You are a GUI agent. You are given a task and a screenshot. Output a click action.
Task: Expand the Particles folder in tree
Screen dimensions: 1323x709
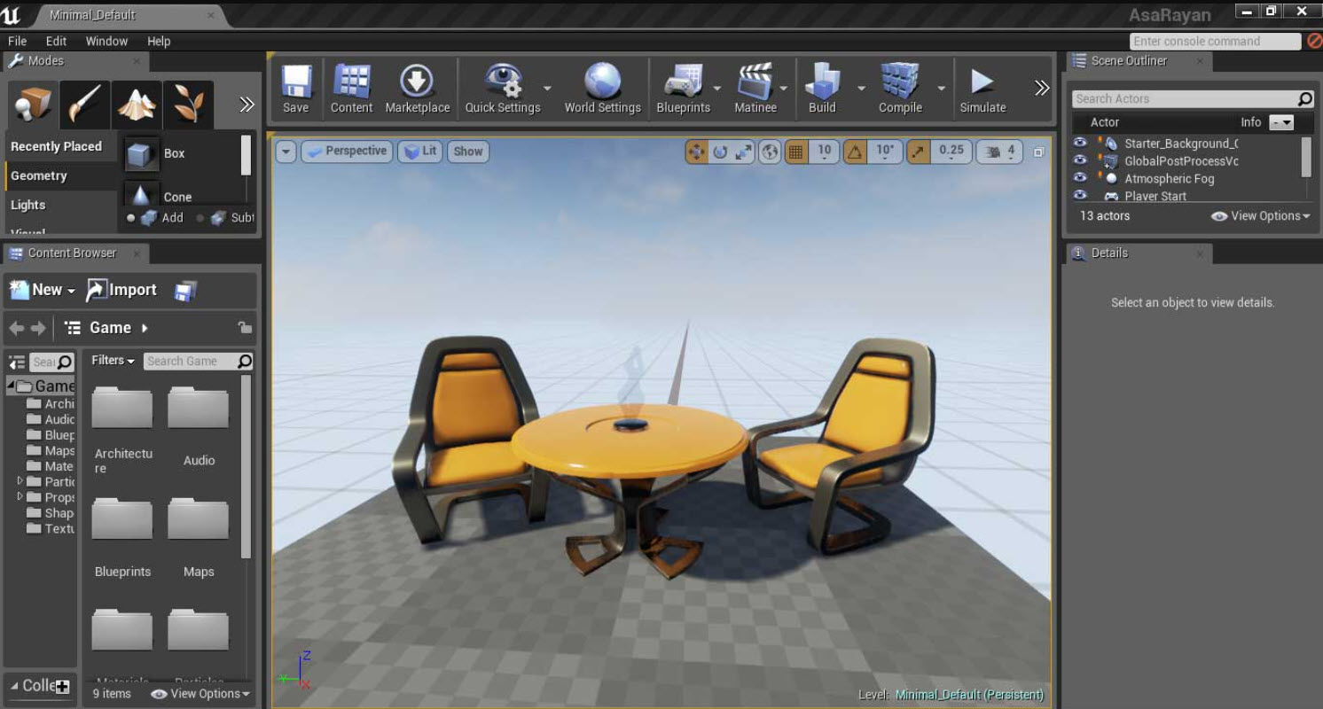(x=20, y=481)
